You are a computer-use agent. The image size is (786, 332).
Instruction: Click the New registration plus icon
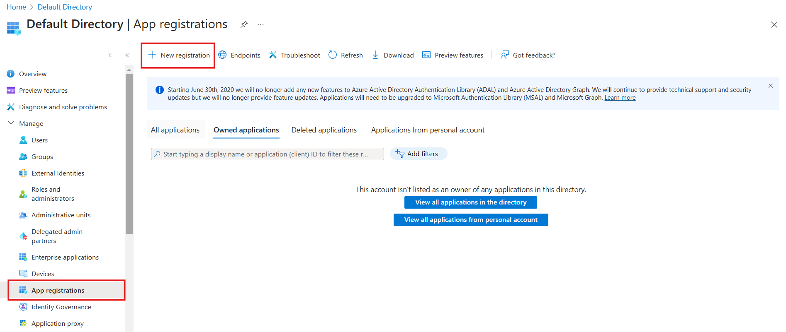pyautogui.click(x=152, y=55)
